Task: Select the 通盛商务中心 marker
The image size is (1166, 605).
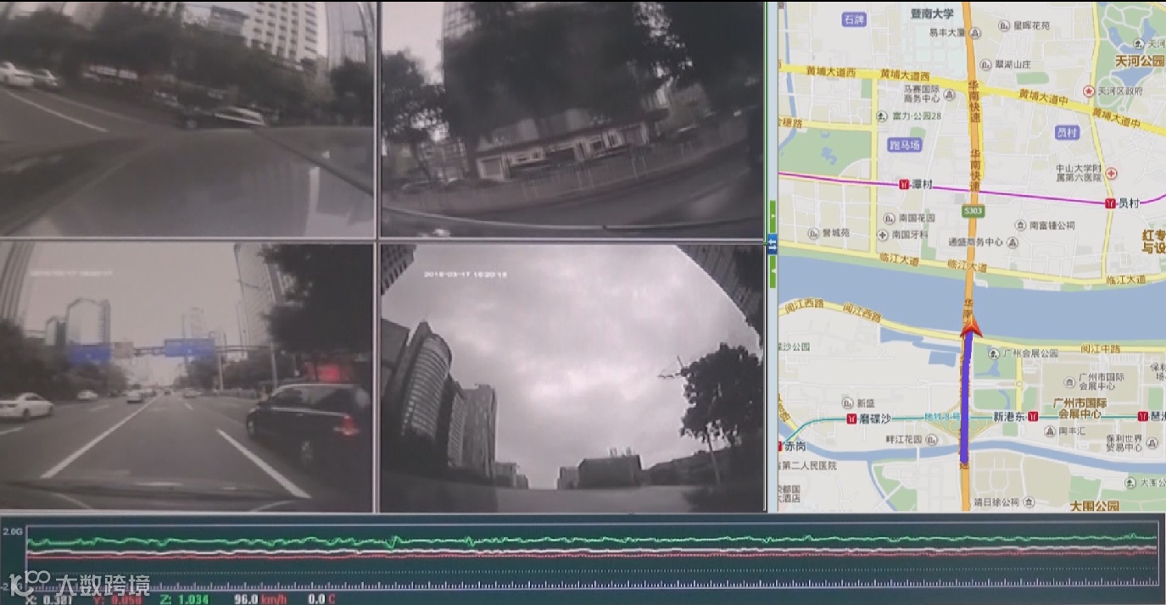Action: coord(1012,242)
